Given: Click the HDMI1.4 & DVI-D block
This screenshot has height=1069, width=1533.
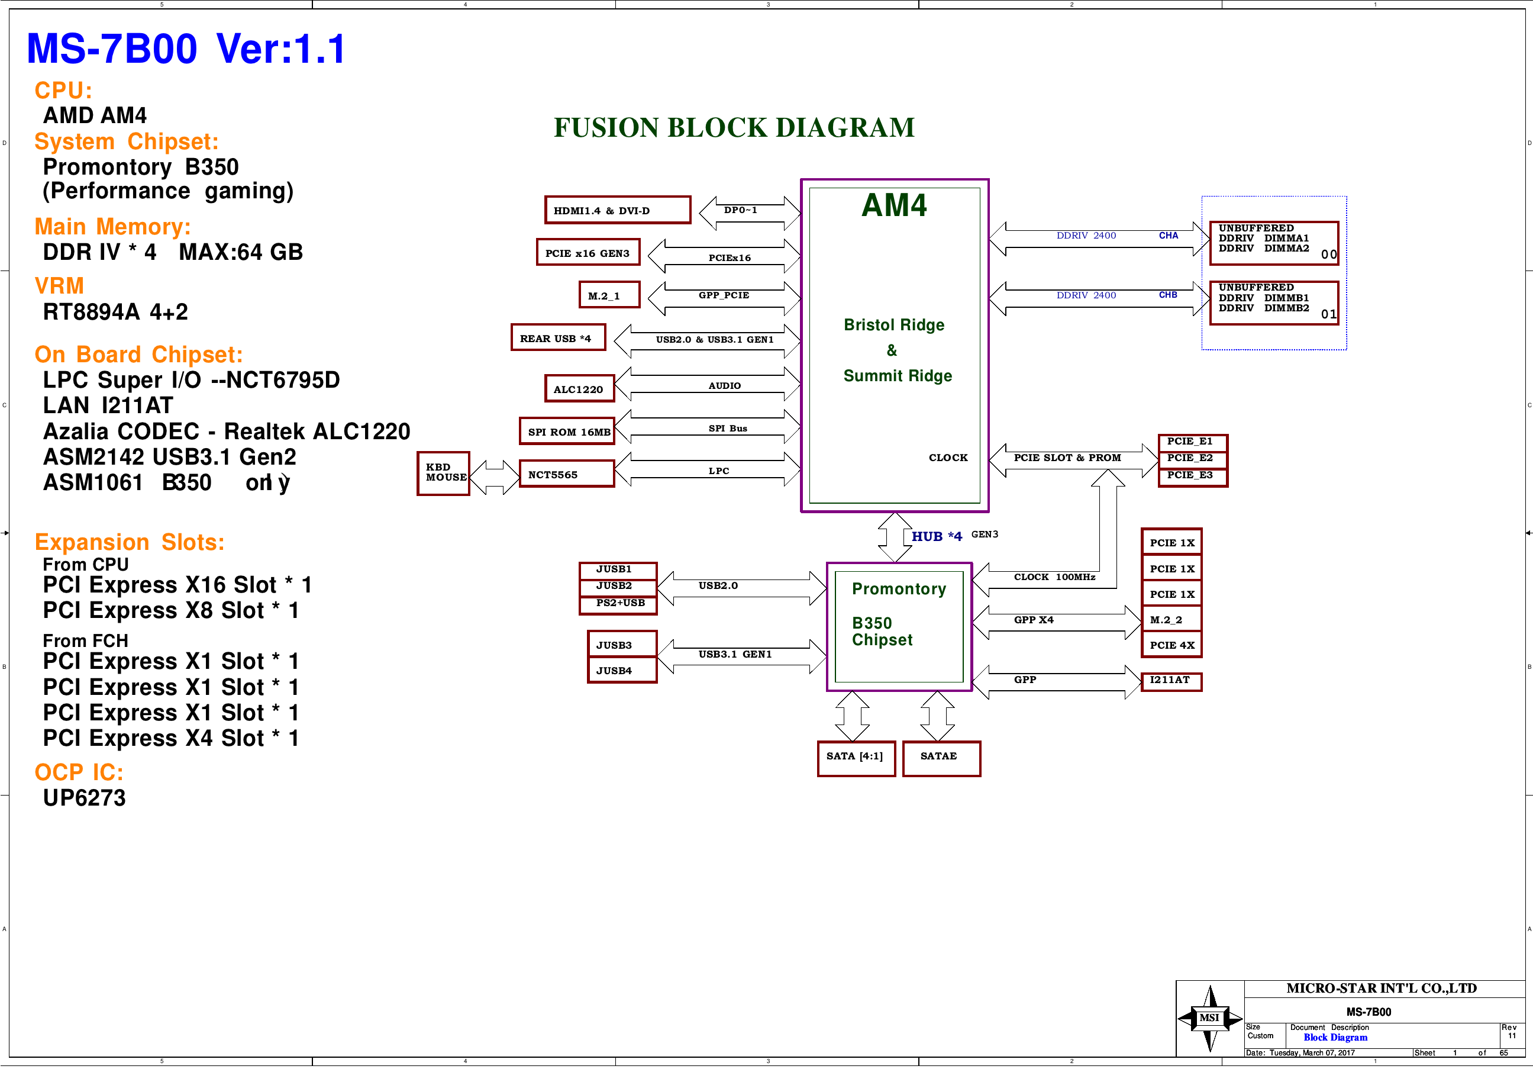Looking at the screenshot, I should point(617,210).
